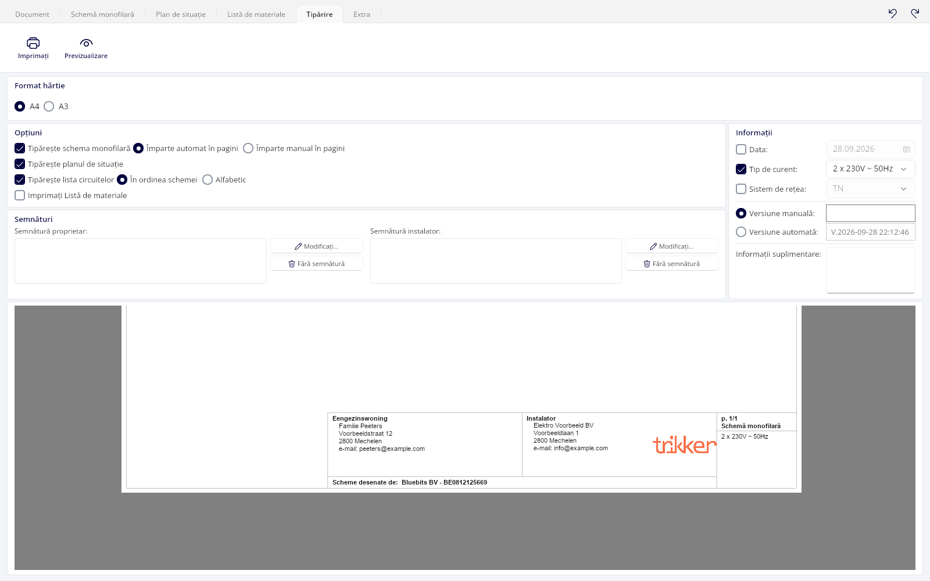Image resolution: width=930 pixels, height=581 pixels.
Task: Toggle Tipărește lista circuitelor checkbox
Action: [20, 180]
